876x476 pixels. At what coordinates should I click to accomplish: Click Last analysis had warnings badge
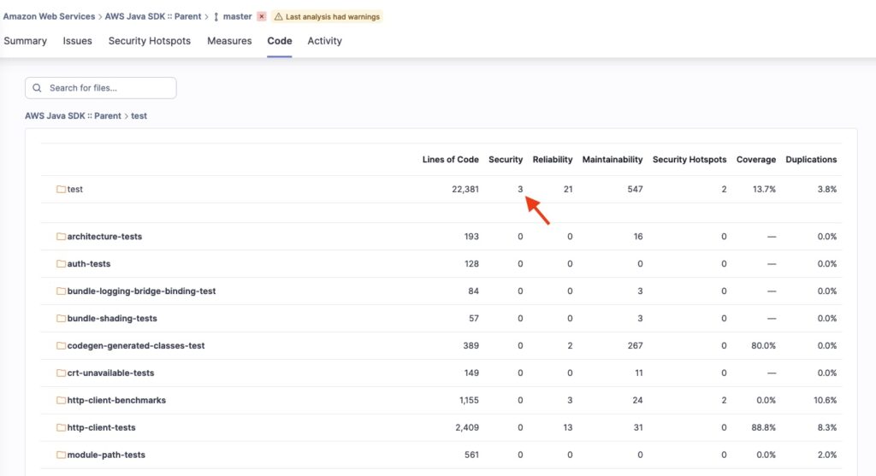327,16
